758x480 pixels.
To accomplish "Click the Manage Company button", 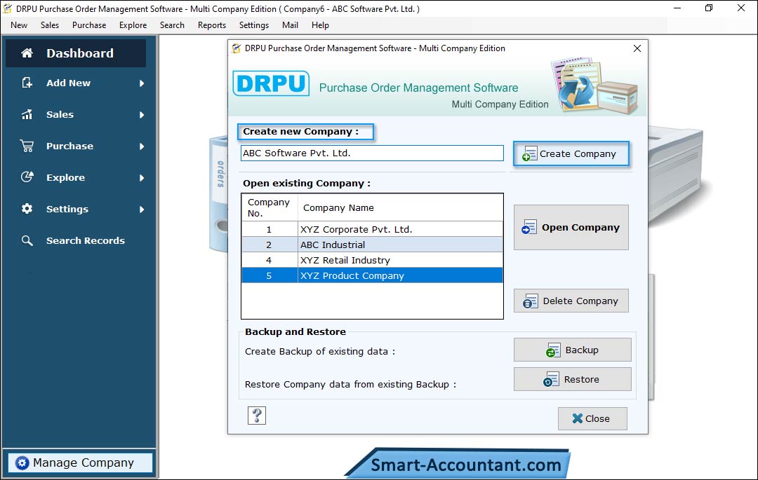I will click(x=80, y=462).
